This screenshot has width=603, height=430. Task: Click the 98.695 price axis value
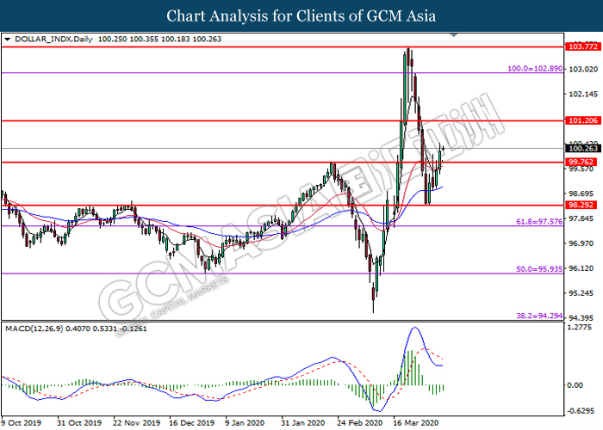click(x=581, y=193)
